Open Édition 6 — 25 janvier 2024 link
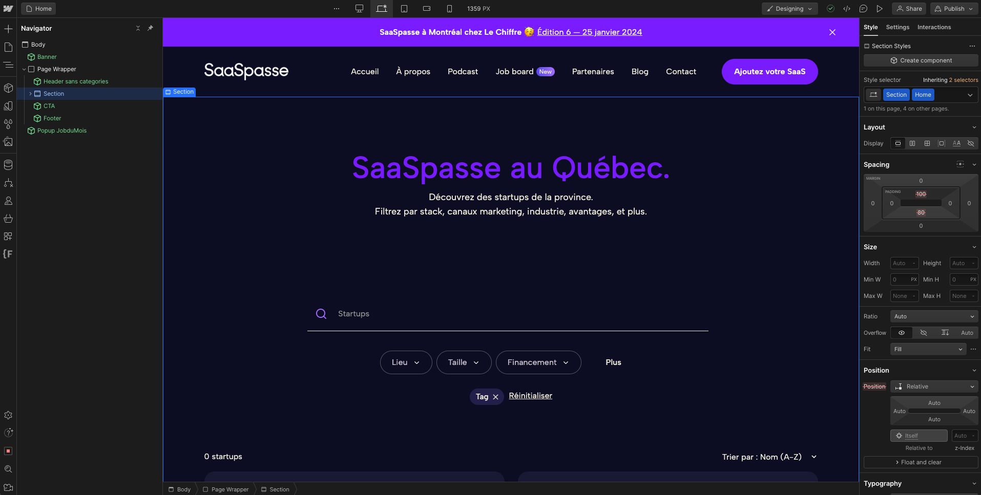 pos(589,32)
